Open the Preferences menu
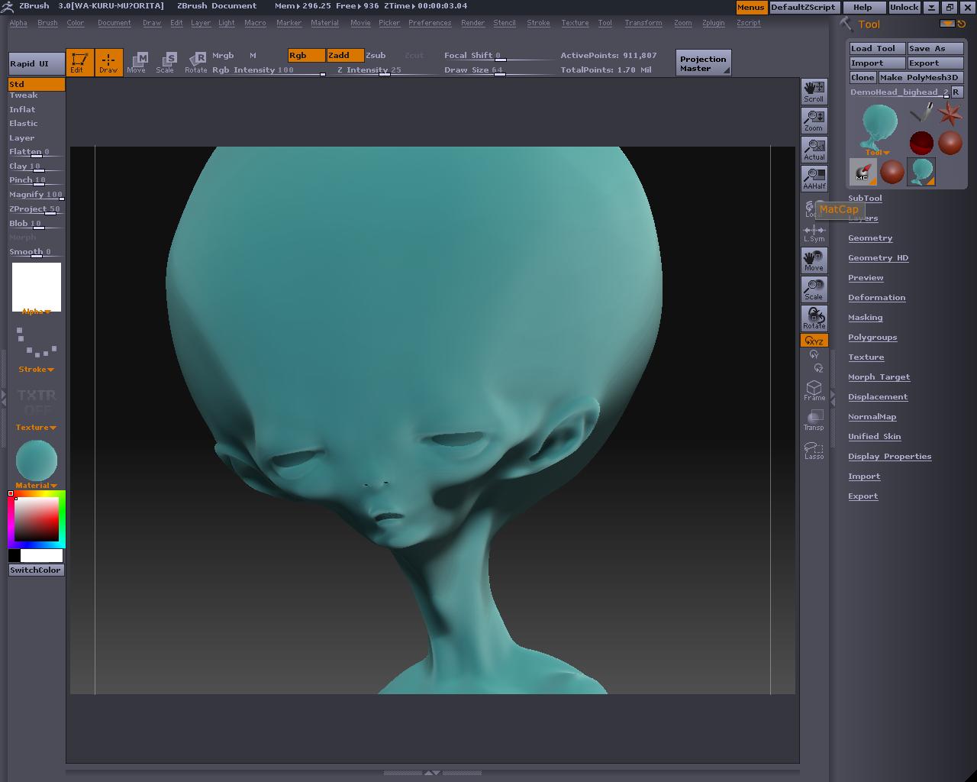 point(430,23)
